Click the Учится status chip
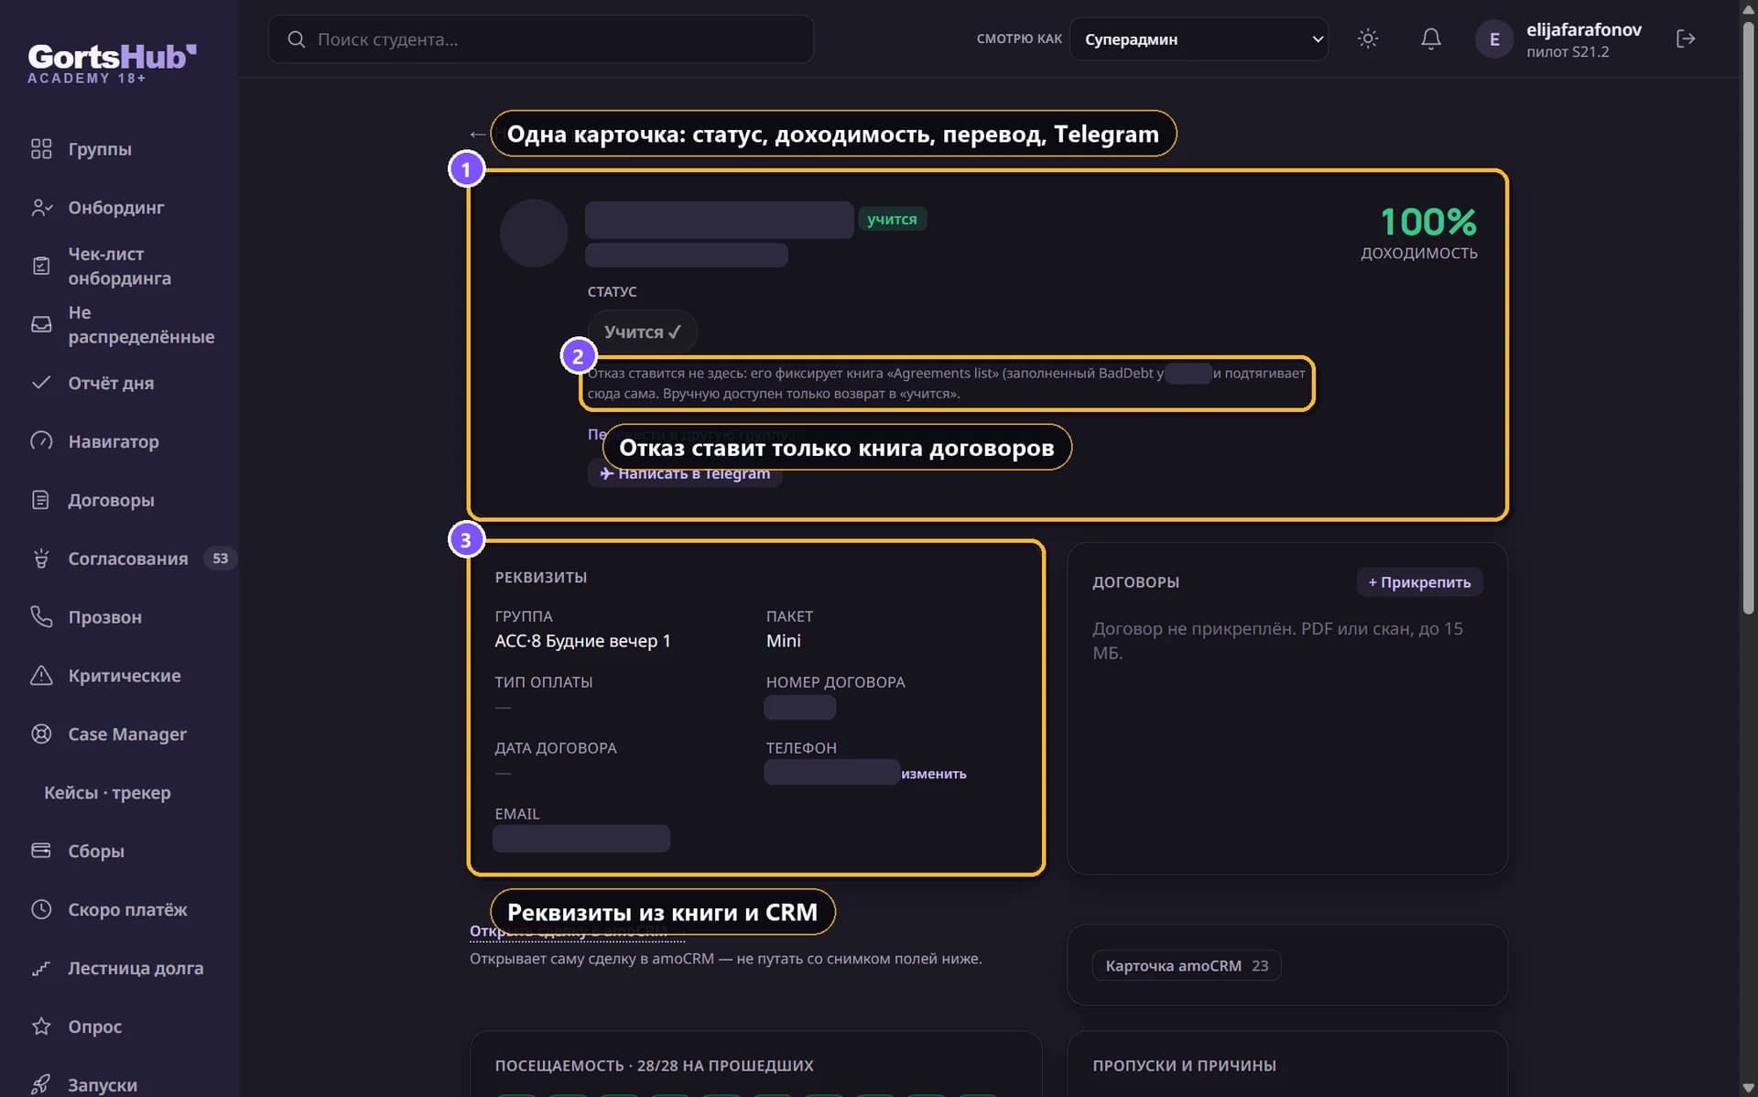 coord(642,331)
